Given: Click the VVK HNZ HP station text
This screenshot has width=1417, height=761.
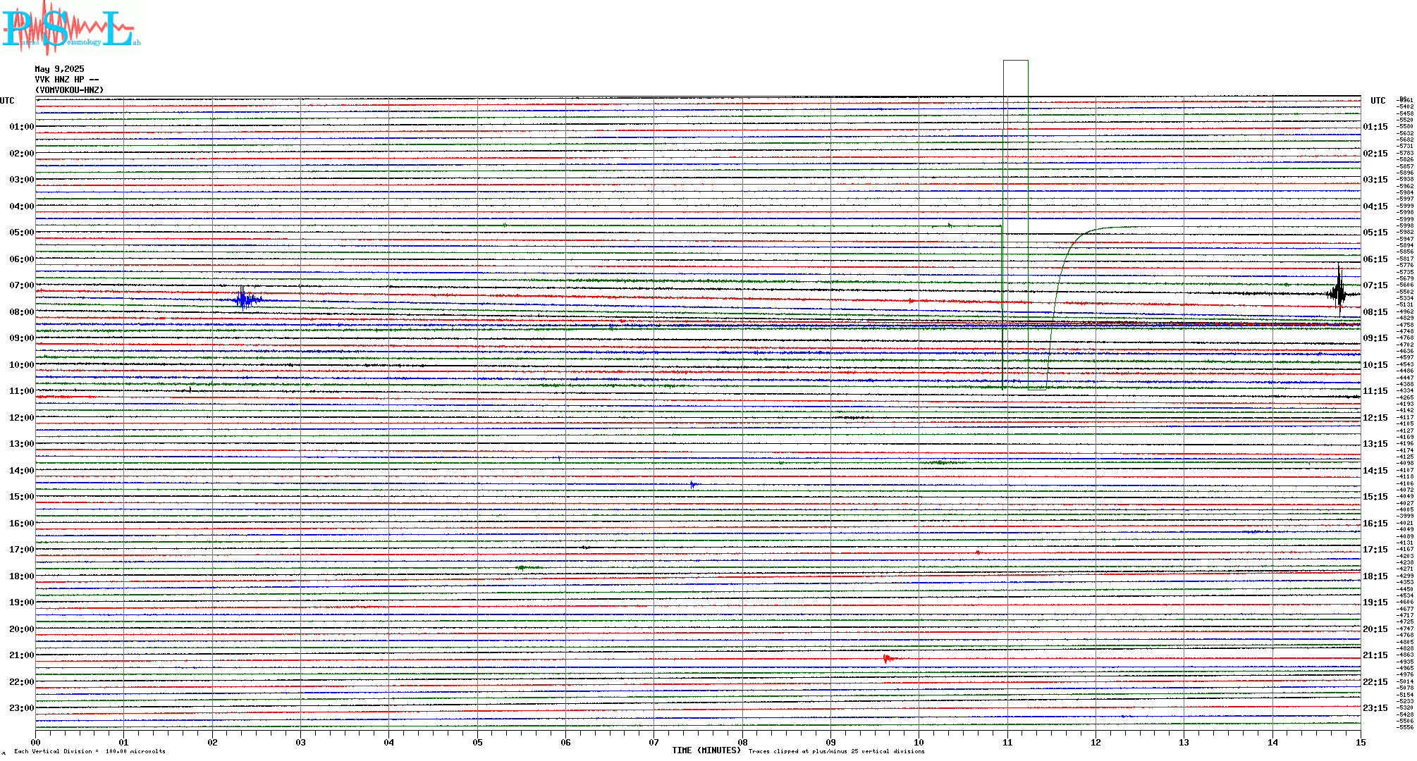Looking at the screenshot, I should pyautogui.click(x=66, y=80).
